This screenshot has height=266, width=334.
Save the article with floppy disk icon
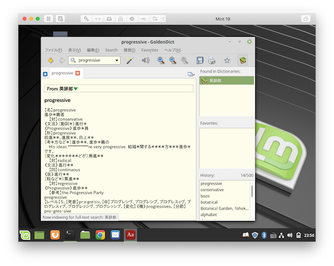pyautogui.click(x=200, y=60)
